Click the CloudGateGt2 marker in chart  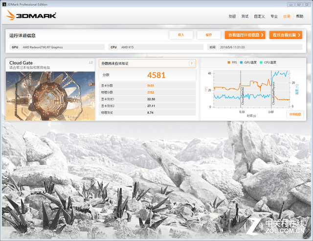pyautogui.click(x=243, y=95)
